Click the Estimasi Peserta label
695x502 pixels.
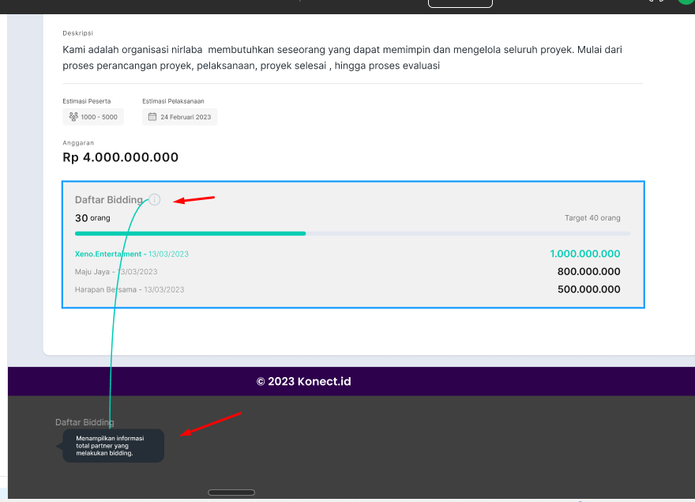click(x=87, y=101)
